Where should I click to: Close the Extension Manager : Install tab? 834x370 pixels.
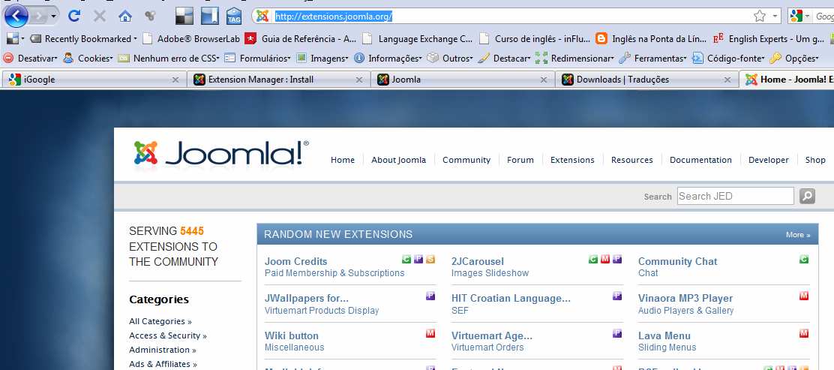[359, 80]
